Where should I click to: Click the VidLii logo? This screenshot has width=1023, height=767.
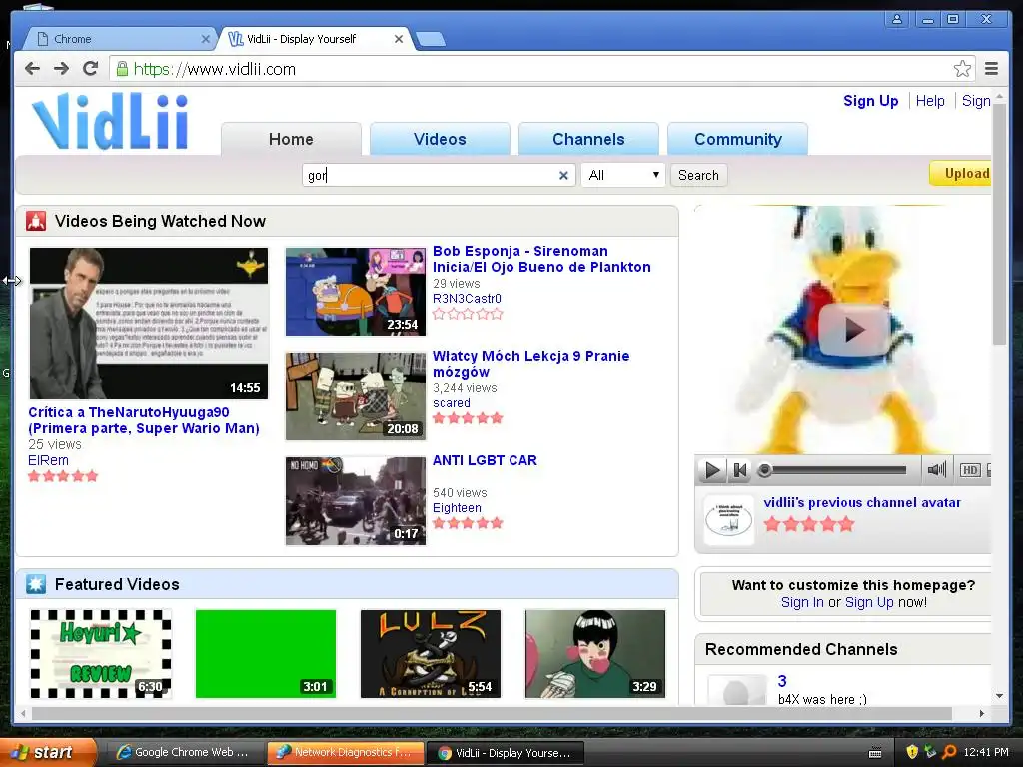coord(110,121)
